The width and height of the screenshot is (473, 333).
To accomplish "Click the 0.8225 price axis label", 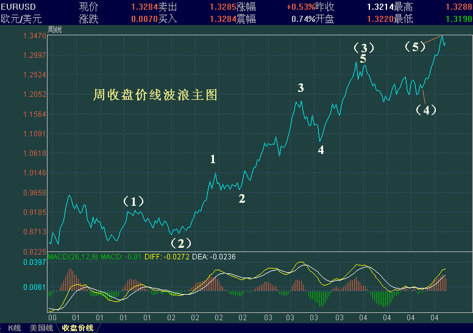I will point(35,251).
